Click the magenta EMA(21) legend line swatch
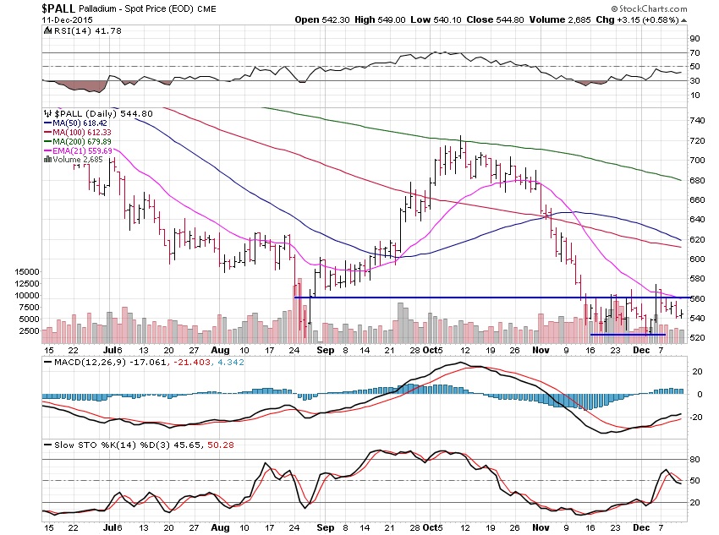The height and width of the screenshot is (535, 719). point(47,150)
